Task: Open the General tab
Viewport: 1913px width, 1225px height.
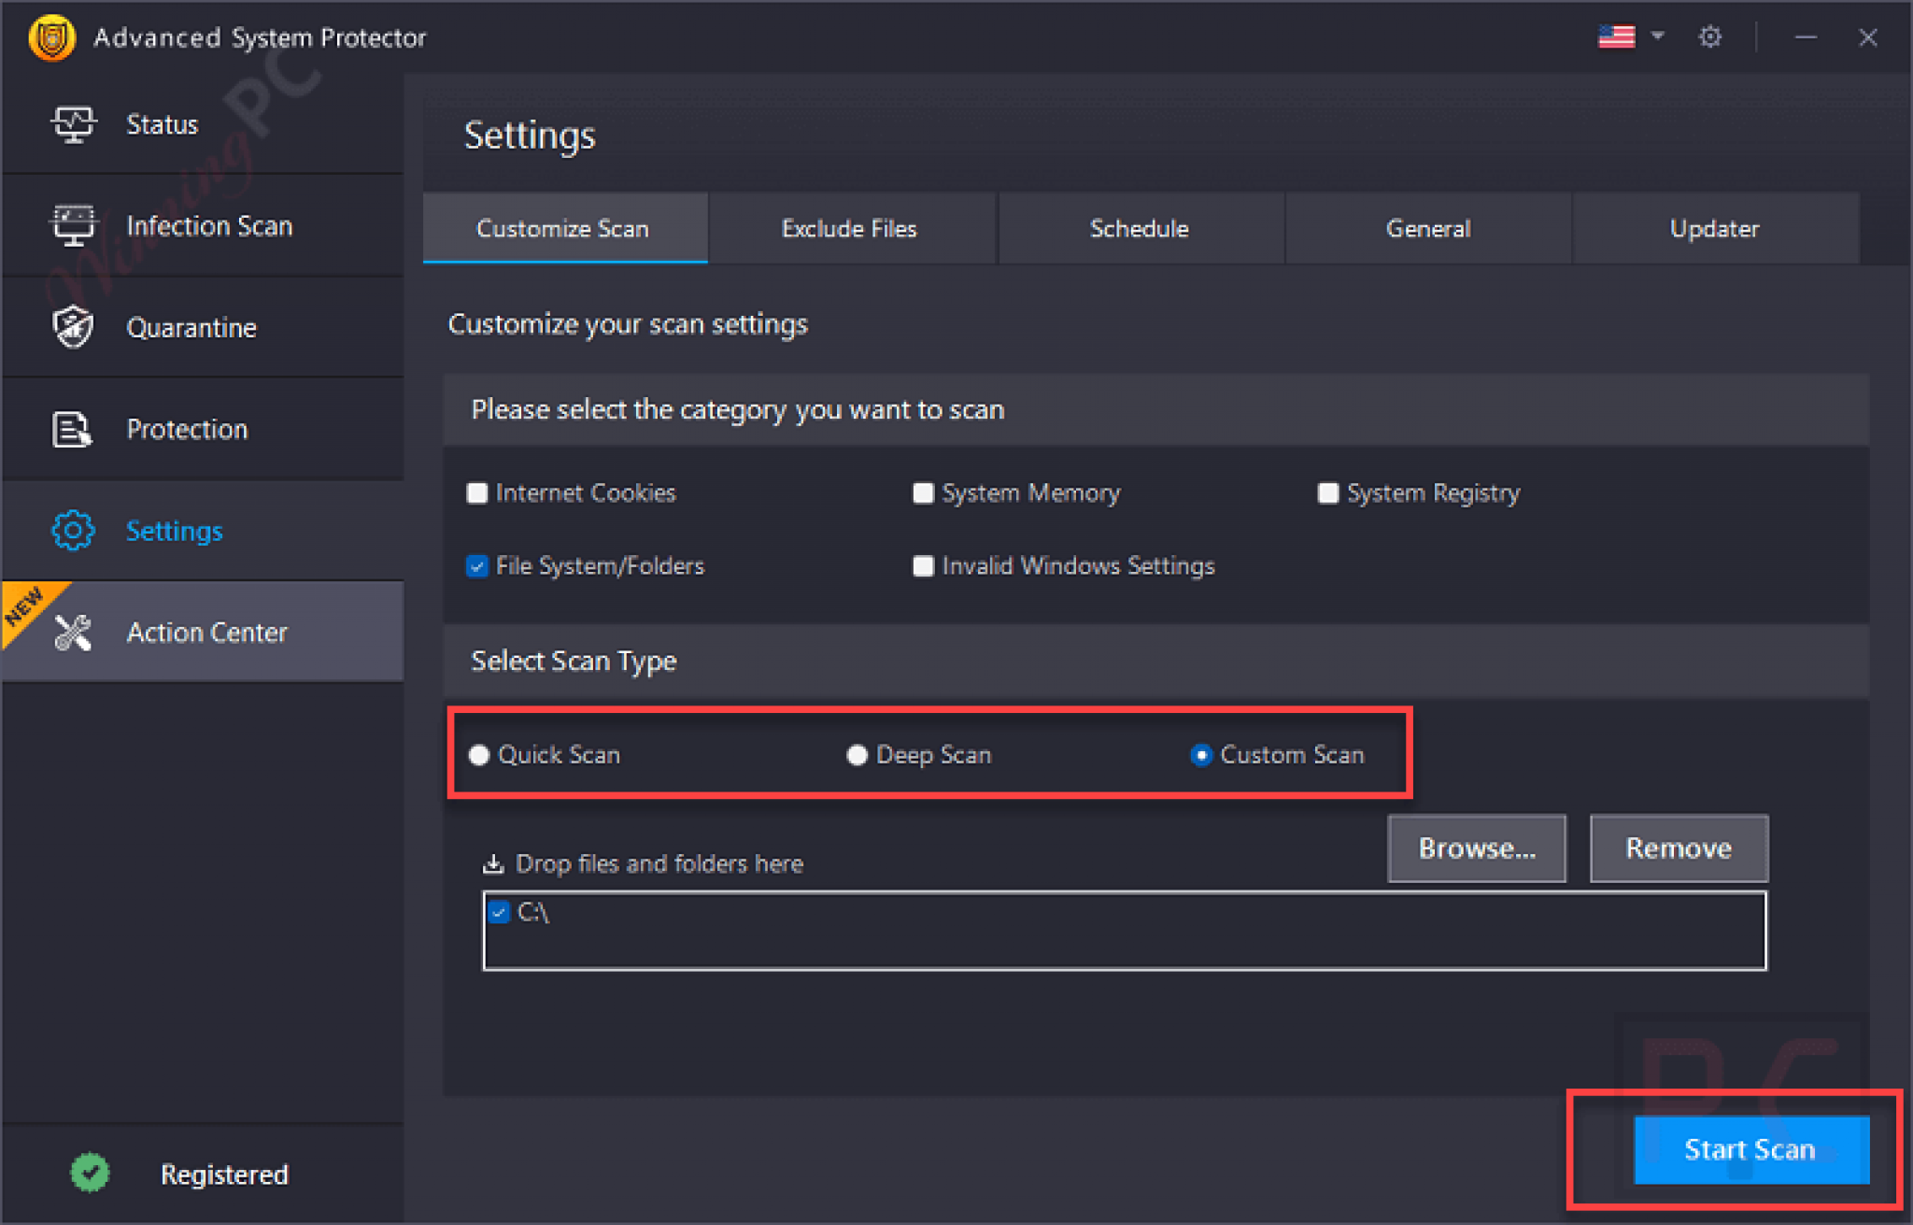Action: click(x=1429, y=228)
